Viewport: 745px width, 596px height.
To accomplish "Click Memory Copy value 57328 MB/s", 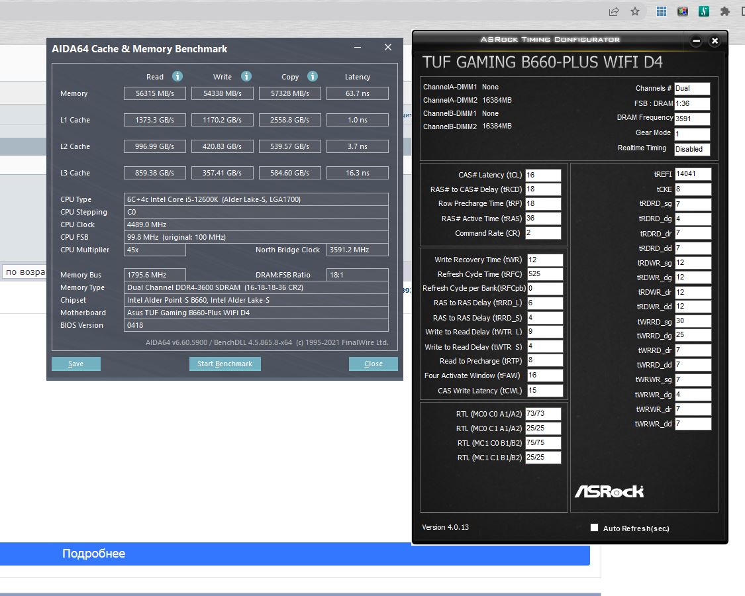I will tap(290, 93).
